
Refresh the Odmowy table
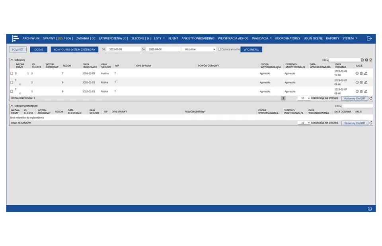coord(371,98)
